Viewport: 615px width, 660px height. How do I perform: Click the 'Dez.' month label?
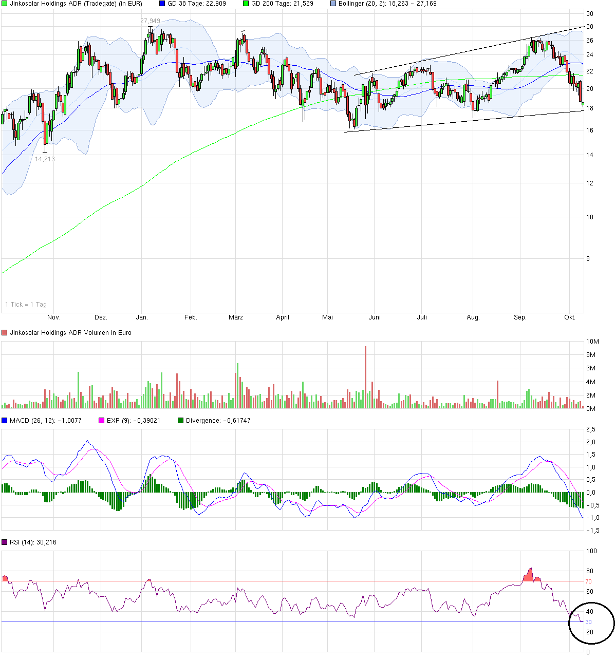coord(101,317)
